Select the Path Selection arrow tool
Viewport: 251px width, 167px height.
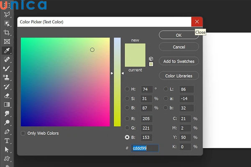click(7, 149)
